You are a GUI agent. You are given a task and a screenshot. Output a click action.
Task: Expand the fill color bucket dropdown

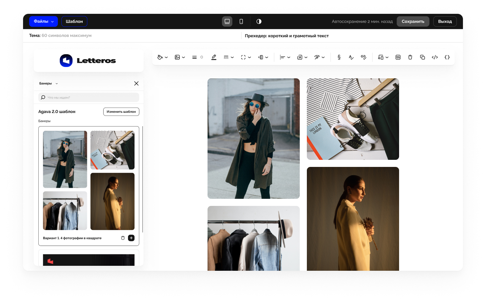[x=162, y=57]
